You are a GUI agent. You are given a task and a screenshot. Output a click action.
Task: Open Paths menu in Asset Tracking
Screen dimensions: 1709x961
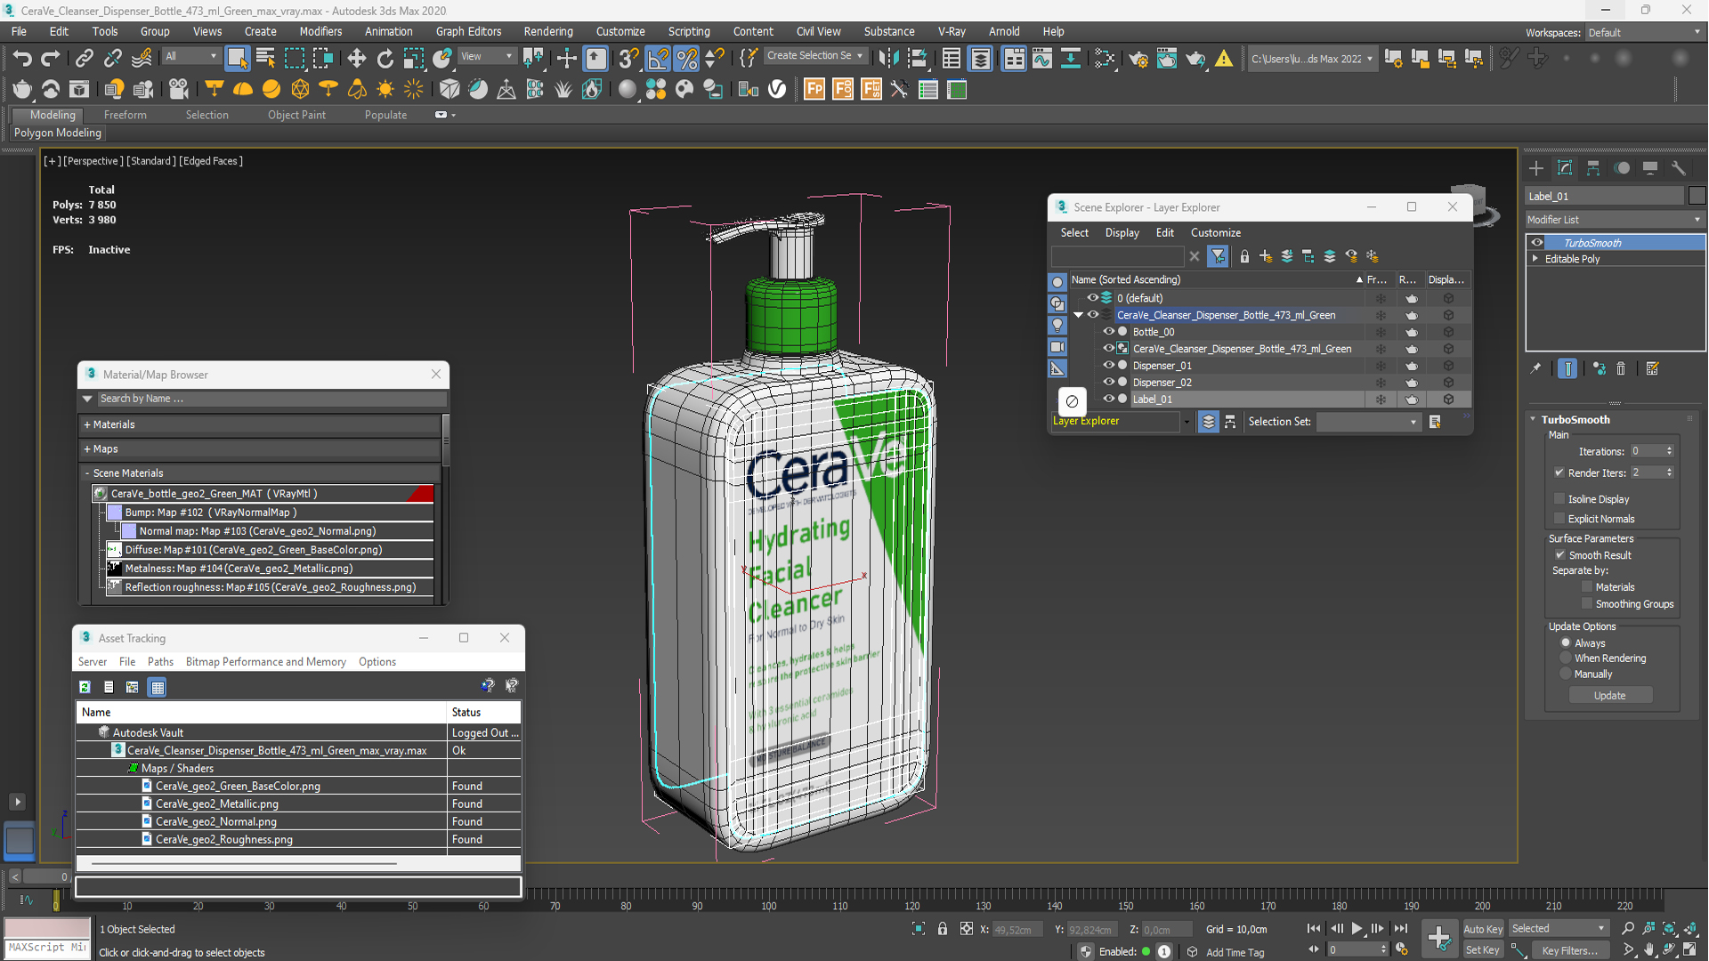(160, 662)
